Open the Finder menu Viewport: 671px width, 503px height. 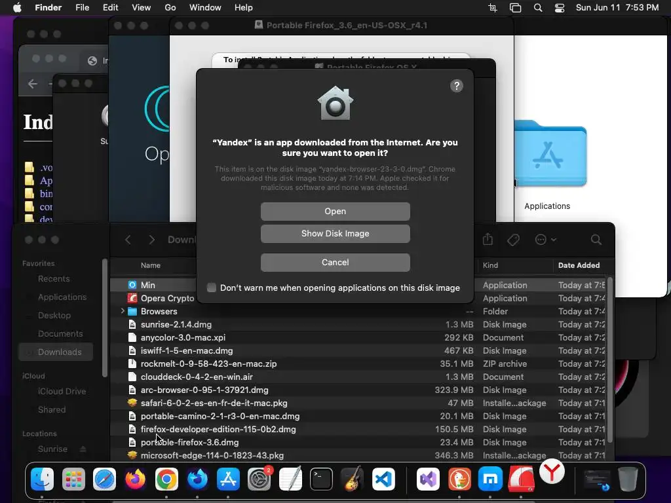tap(48, 8)
